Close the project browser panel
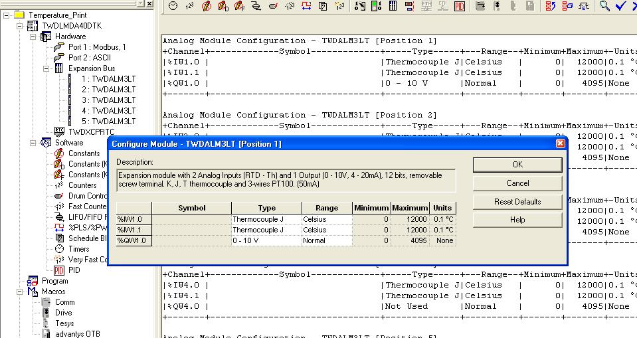The width and height of the screenshot is (637, 338). pyautogui.click(x=149, y=4)
